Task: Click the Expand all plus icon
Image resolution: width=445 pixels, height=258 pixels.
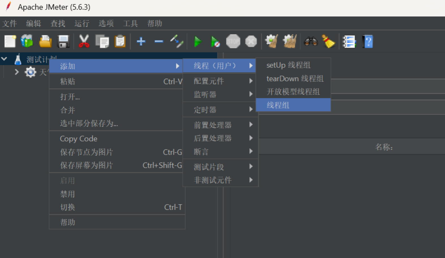Action: click(x=141, y=42)
